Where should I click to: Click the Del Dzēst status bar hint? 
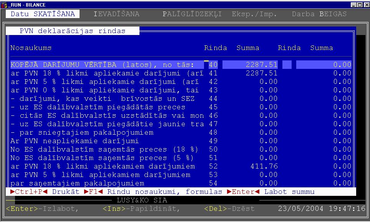229,209
